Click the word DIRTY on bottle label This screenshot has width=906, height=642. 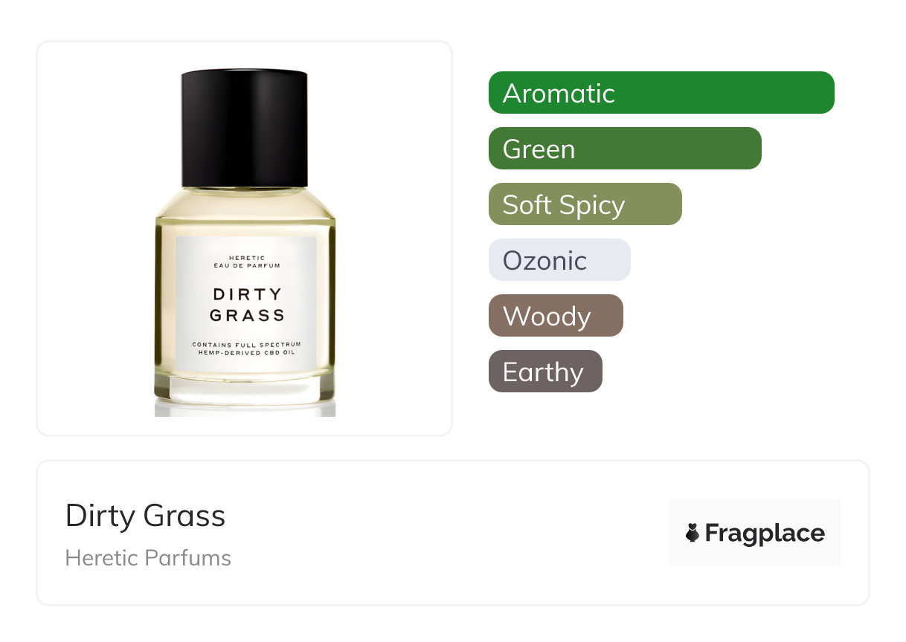click(x=247, y=294)
